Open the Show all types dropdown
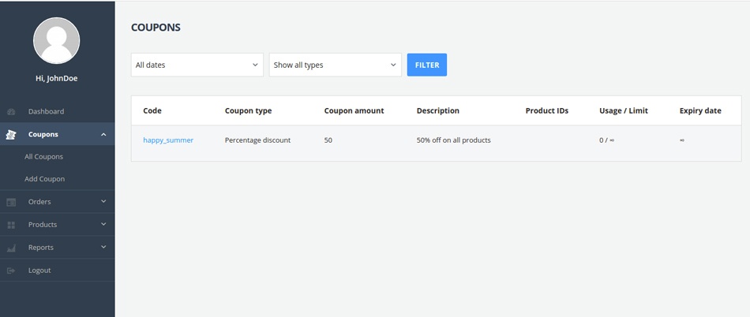Viewport: 750px width, 317px height. 335,65
